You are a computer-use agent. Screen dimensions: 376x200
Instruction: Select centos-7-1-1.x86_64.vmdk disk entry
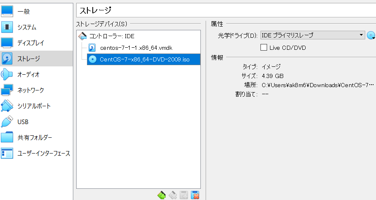click(136, 48)
